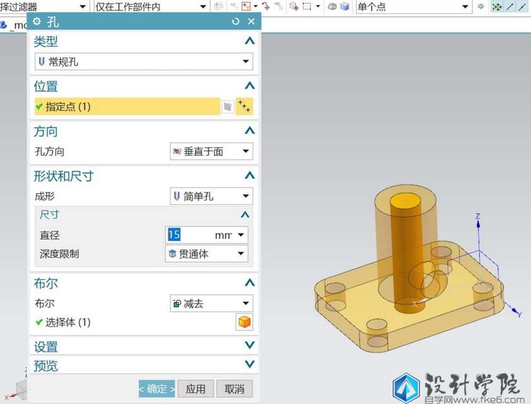531x404 pixels.
Task: Click the 确定 button
Action: 157,389
